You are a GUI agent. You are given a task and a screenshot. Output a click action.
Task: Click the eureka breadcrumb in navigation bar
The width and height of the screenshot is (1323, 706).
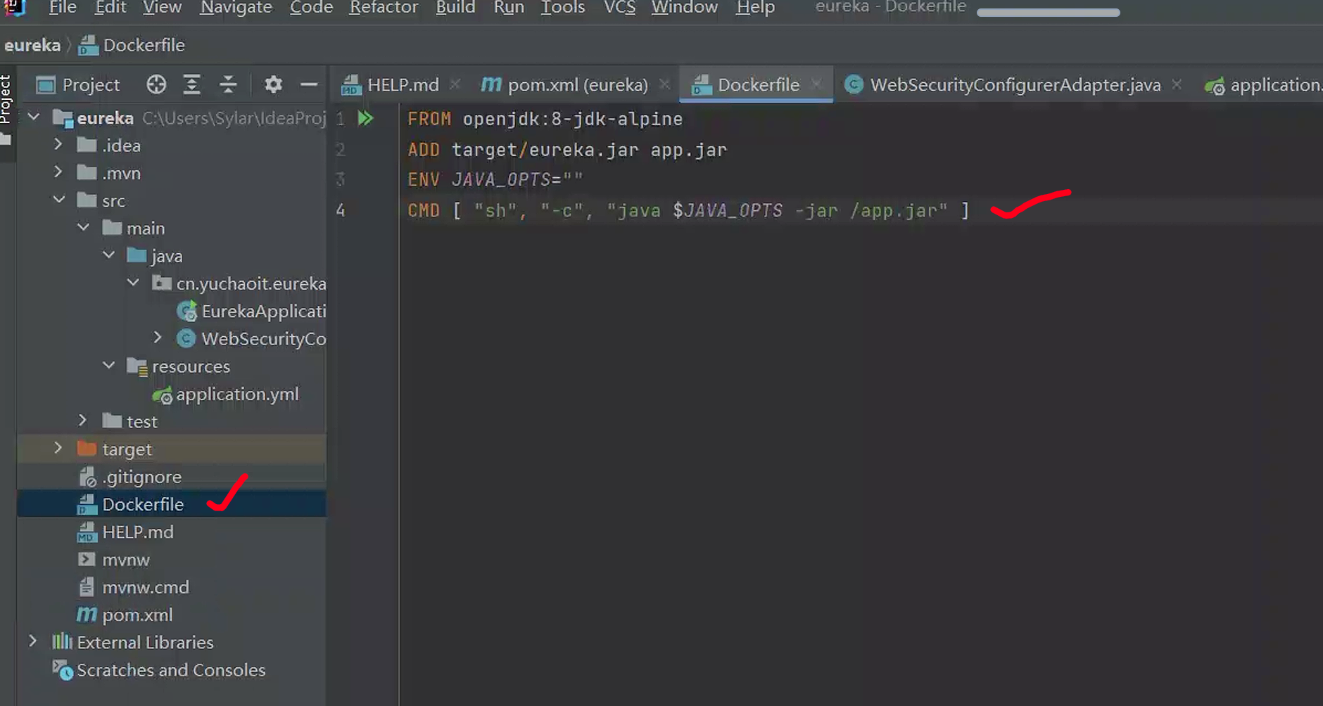click(32, 46)
